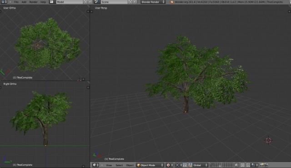Select tree origin point in User Persp view
The width and height of the screenshot is (291, 168).
click(x=186, y=112)
